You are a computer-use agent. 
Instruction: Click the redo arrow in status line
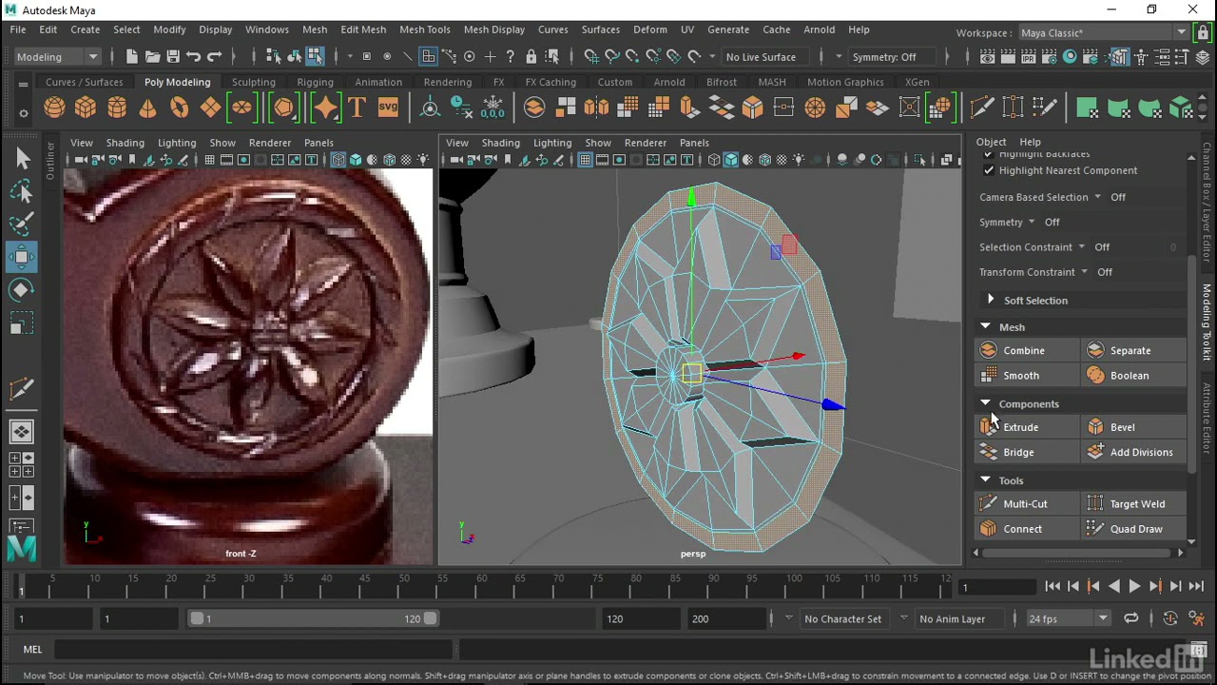(x=215, y=57)
